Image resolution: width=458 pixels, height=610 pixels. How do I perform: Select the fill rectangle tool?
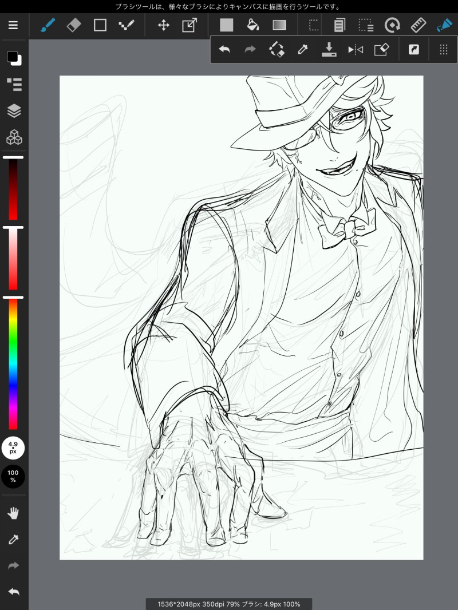[227, 25]
